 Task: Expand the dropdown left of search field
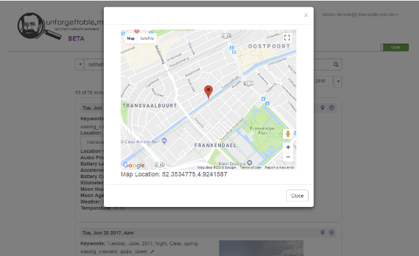(x=79, y=65)
